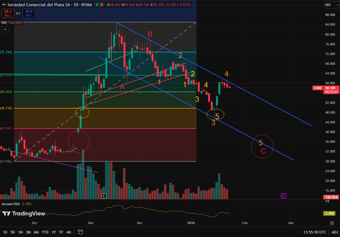Click the 84.000 price axis label
The image size is (340, 237).
coord(331,25)
